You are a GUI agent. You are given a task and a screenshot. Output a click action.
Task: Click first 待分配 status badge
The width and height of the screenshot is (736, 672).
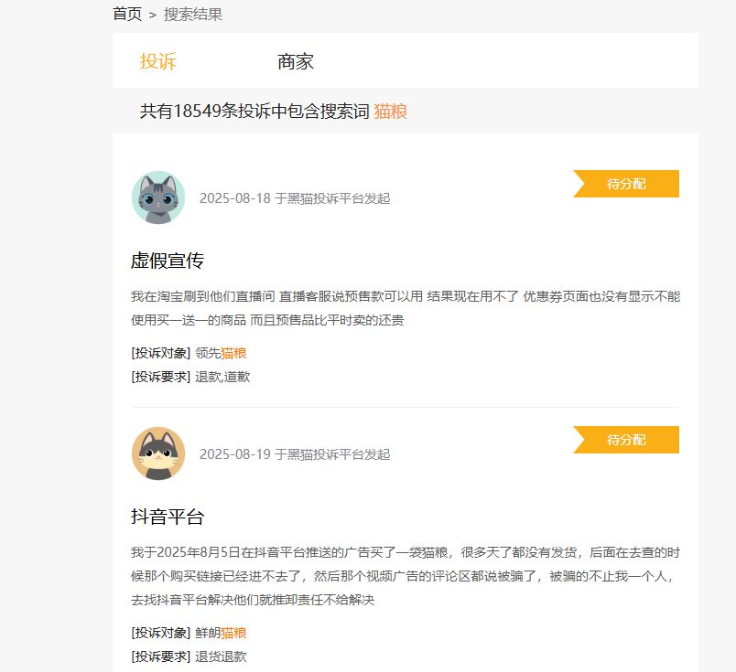click(x=626, y=184)
